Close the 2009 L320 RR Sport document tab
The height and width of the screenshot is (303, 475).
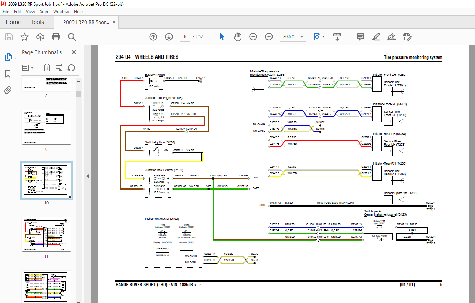114,22
